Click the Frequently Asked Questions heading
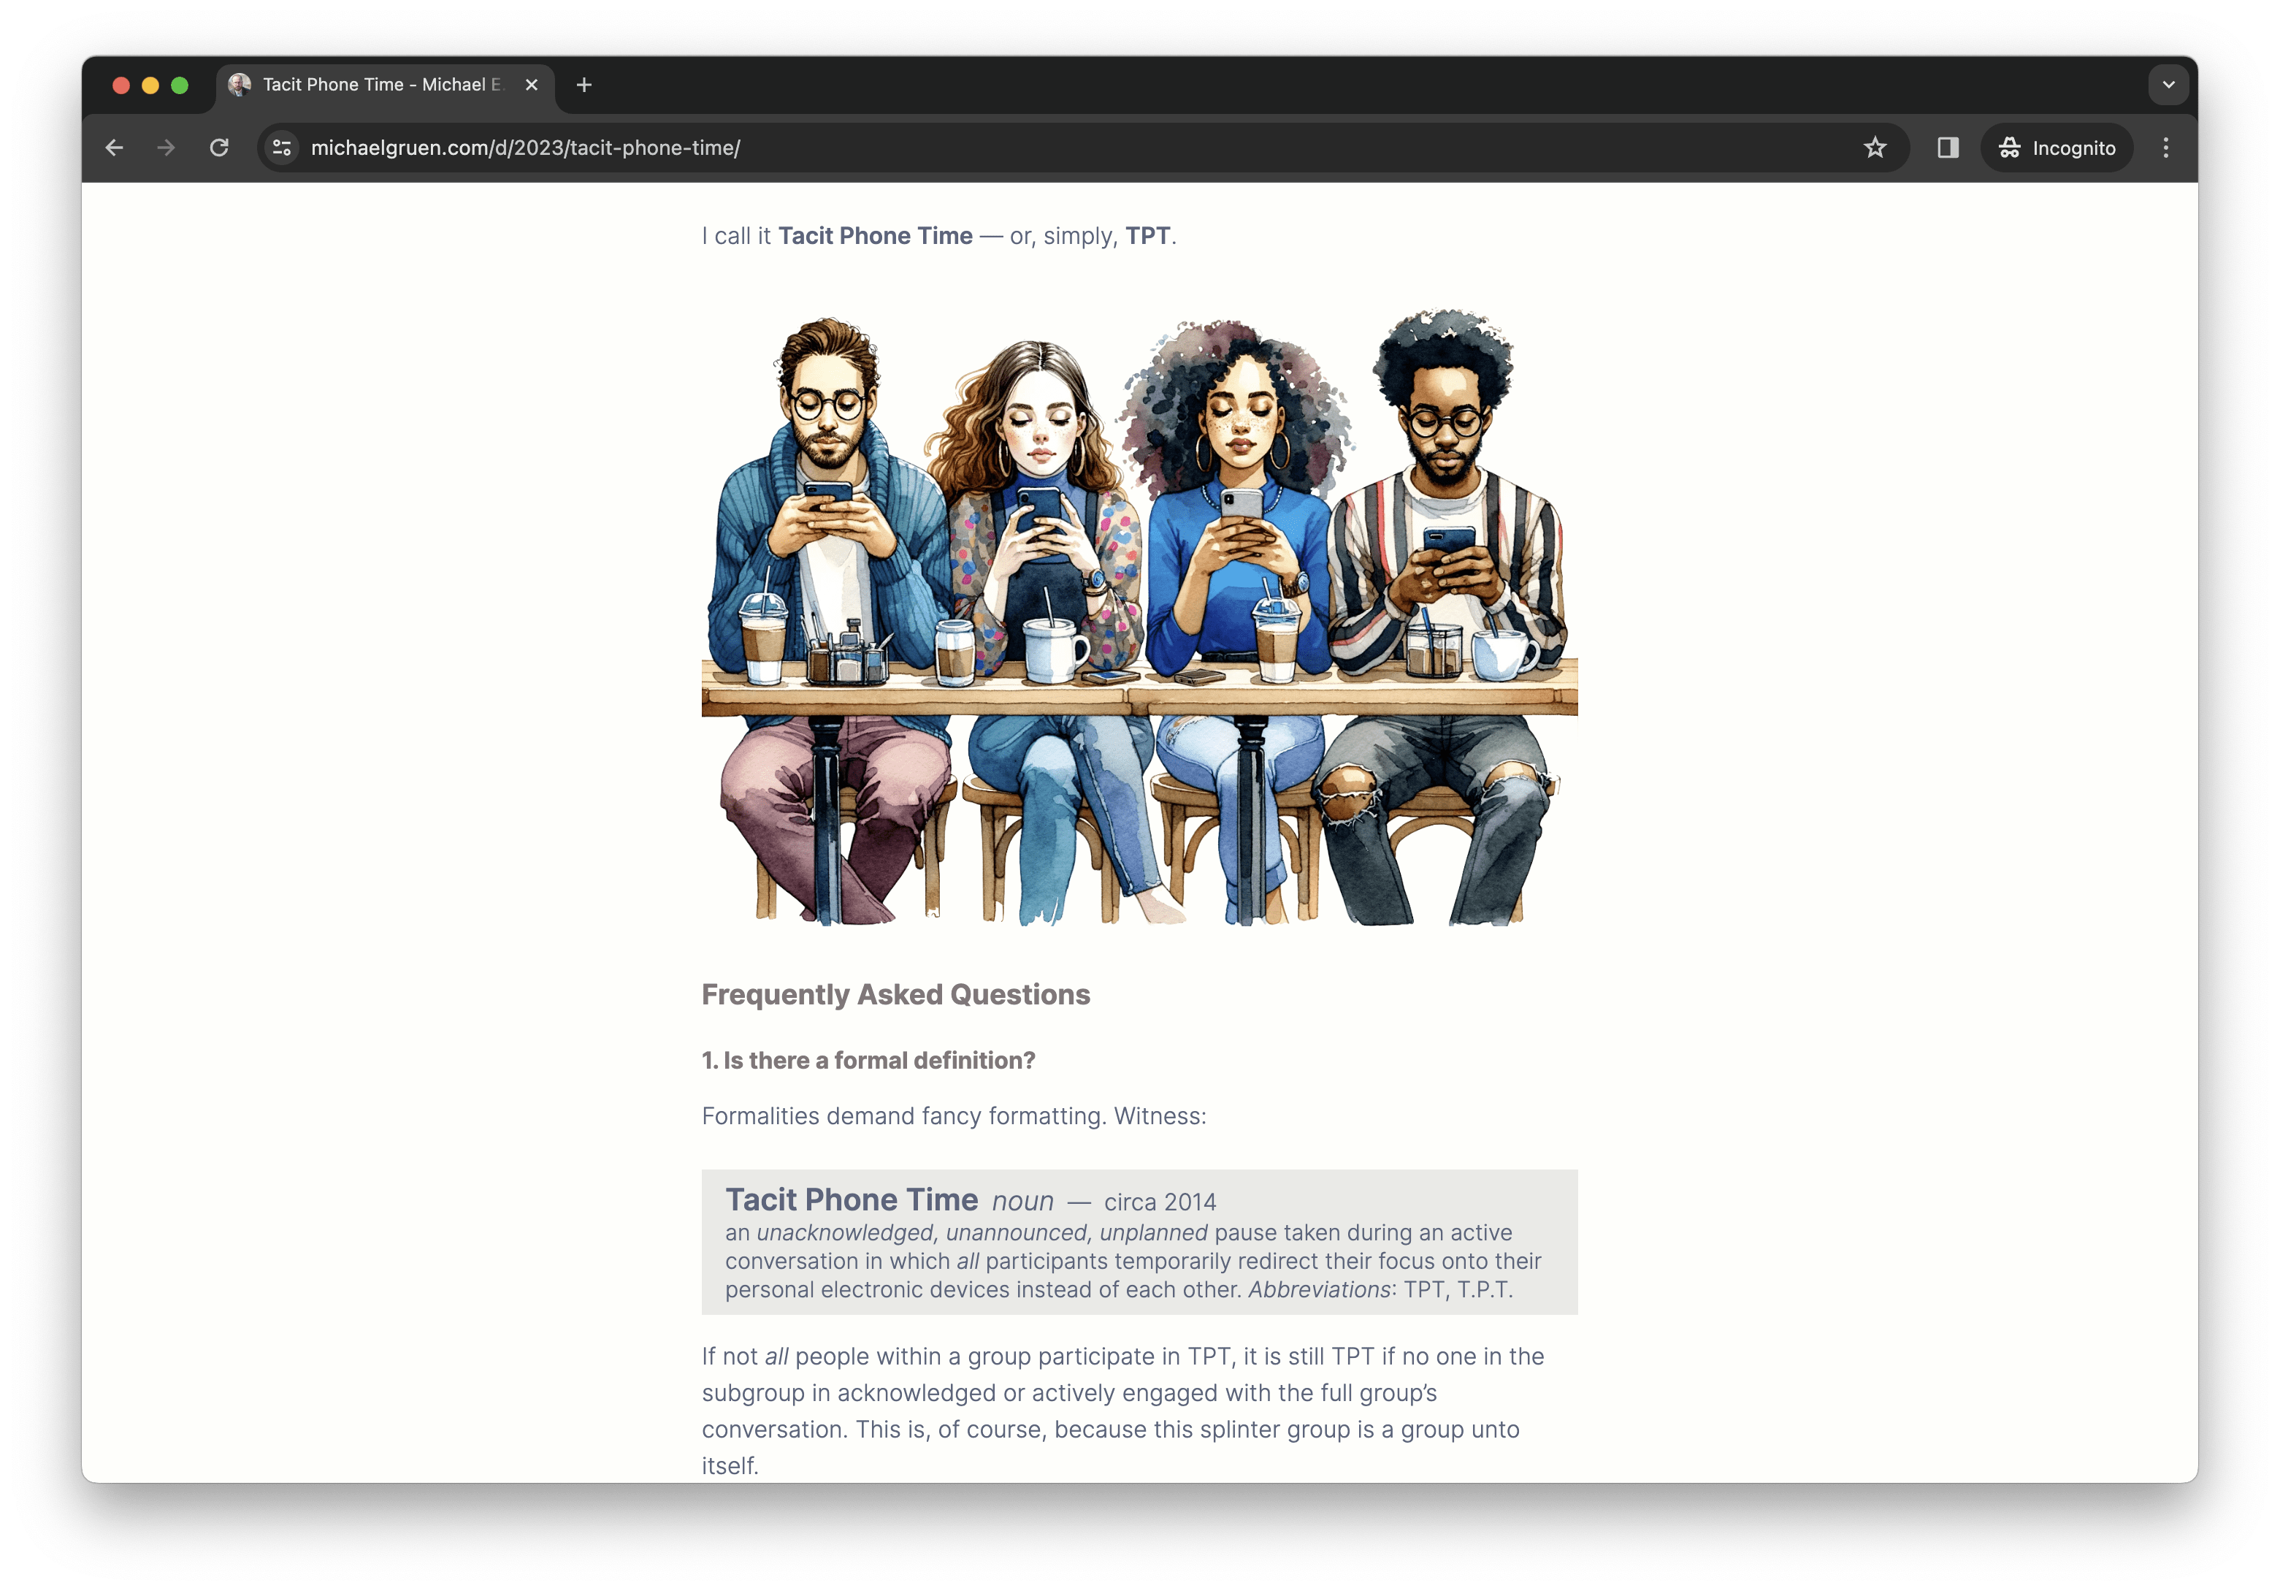Screen dimensions: 2280x1591 pyautogui.click(x=895, y=994)
